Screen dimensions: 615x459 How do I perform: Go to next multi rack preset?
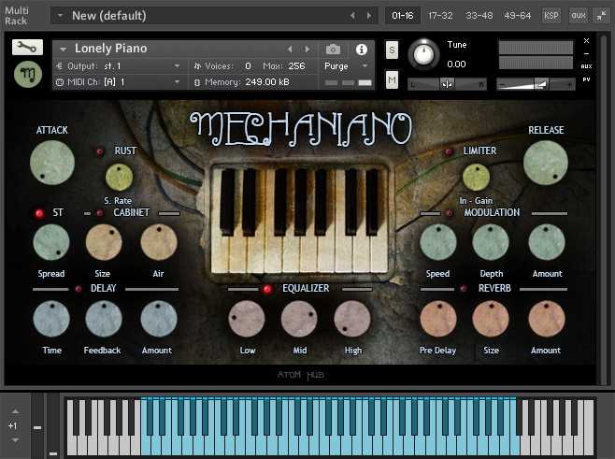pos(369,15)
